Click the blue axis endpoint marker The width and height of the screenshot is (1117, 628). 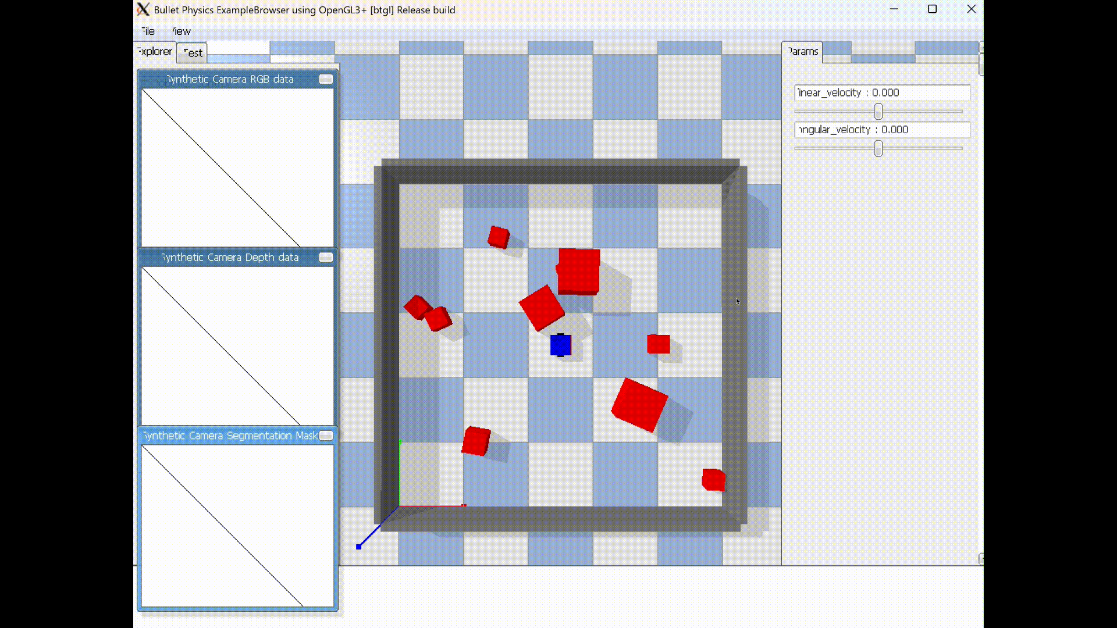click(359, 547)
